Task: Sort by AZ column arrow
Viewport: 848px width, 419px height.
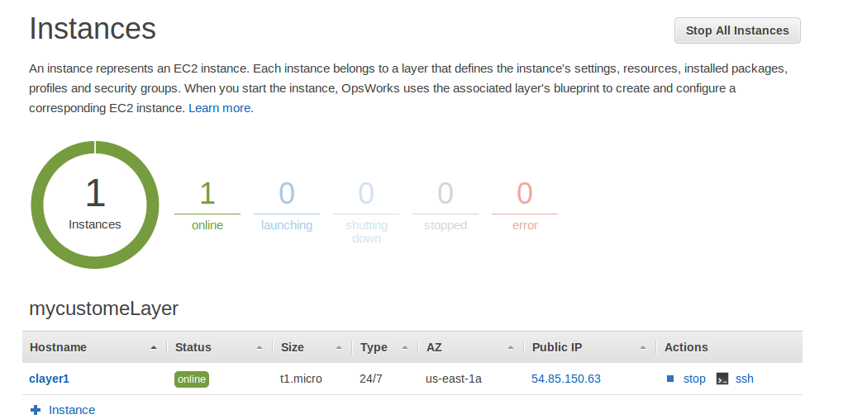Action: pyautogui.click(x=511, y=348)
